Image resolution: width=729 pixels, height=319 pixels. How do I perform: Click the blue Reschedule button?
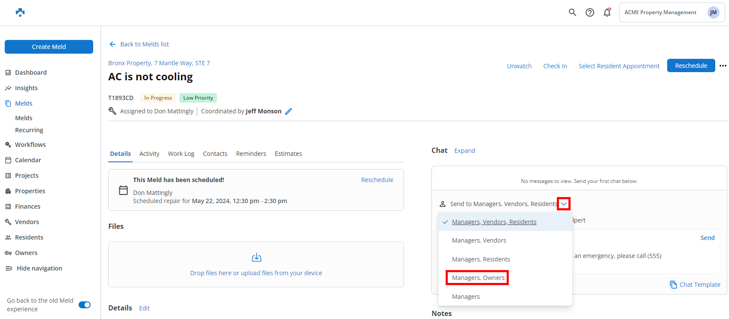(x=690, y=66)
